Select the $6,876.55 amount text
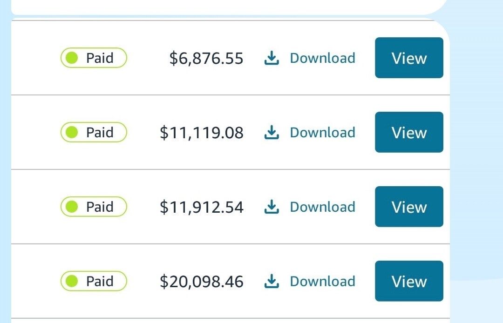Image resolution: width=503 pixels, height=323 pixels. tap(206, 59)
